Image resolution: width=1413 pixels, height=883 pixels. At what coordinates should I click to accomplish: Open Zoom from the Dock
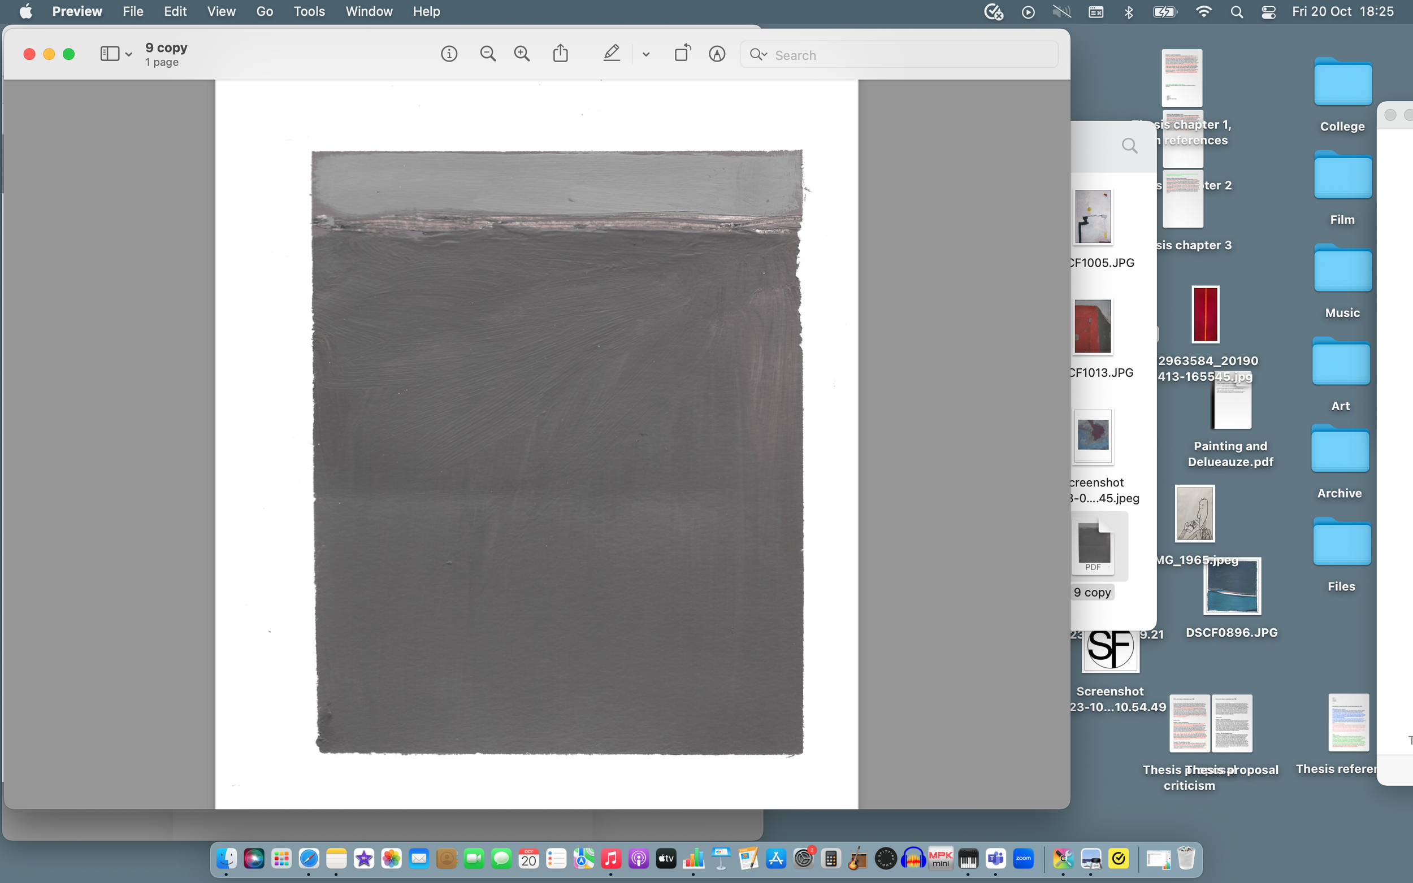[x=1023, y=859]
